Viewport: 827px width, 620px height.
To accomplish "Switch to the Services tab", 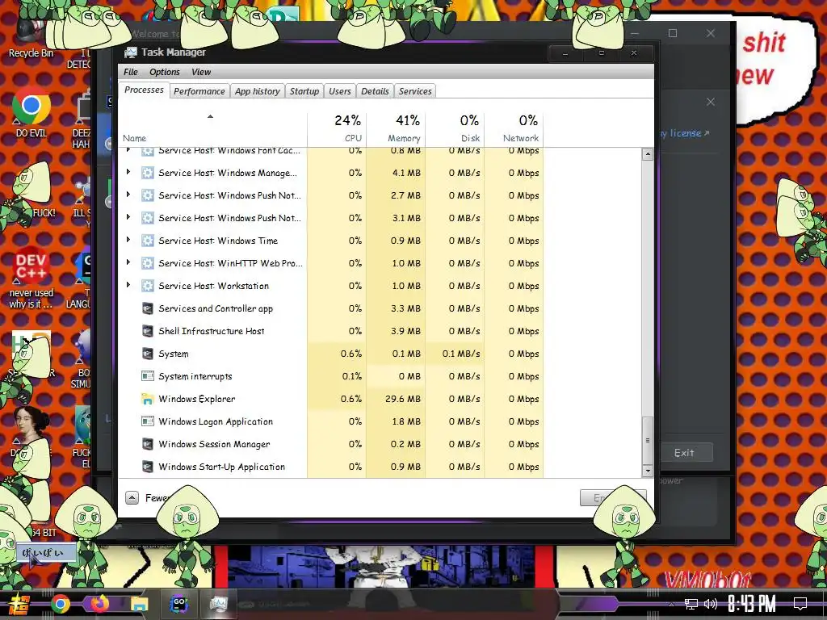I will (x=415, y=91).
